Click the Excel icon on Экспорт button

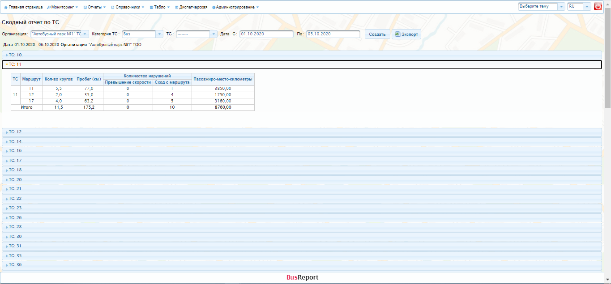(397, 34)
